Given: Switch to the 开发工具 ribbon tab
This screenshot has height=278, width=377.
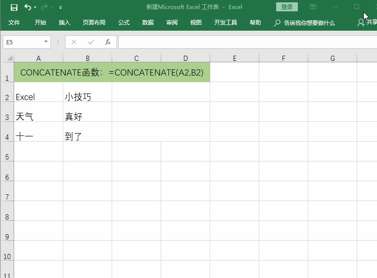Looking at the screenshot, I should pyautogui.click(x=226, y=23).
